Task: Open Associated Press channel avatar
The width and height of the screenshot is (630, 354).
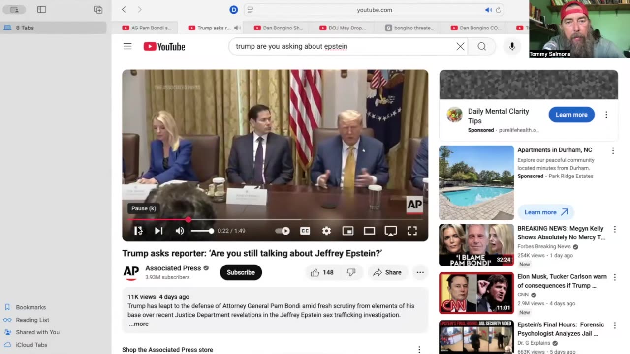Action: (131, 272)
